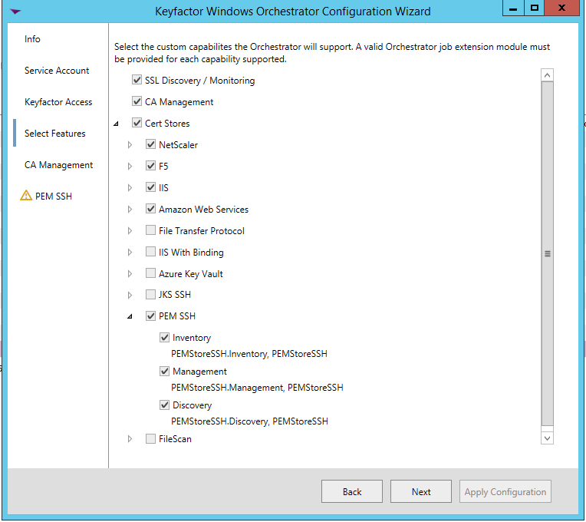Click the scrollbar up arrow

pyautogui.click(x=547, y=75)
